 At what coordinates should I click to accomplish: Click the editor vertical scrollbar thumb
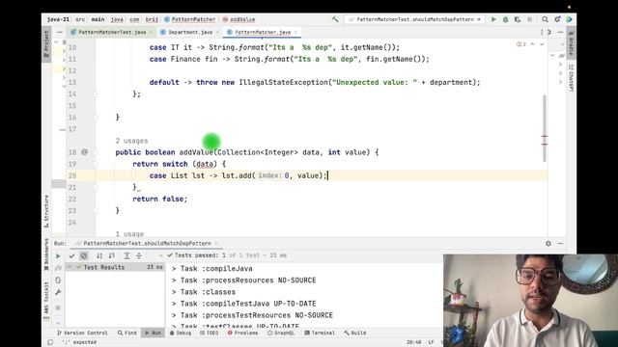[x=545, y=128]
